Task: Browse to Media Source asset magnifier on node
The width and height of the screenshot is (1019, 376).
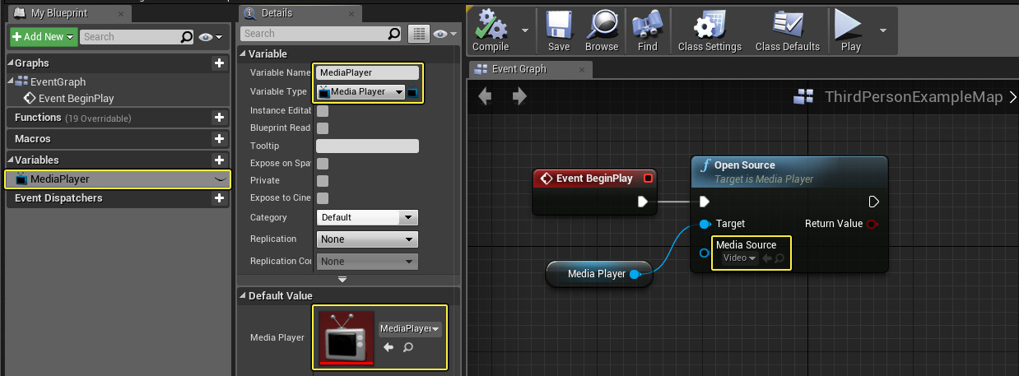Action: 779,258
